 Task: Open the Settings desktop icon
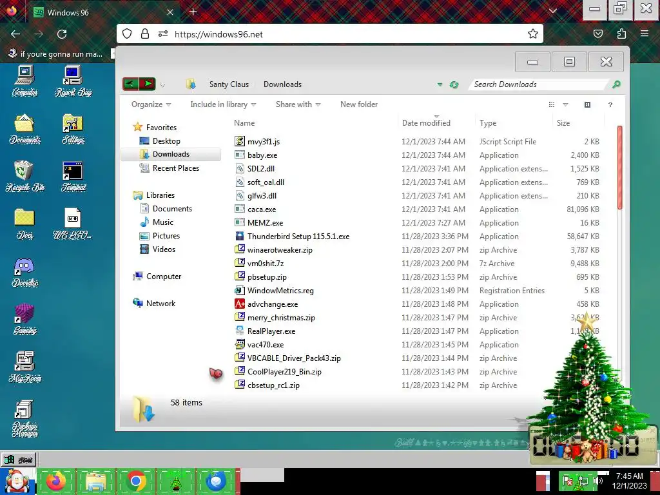(x=73, y=129)
